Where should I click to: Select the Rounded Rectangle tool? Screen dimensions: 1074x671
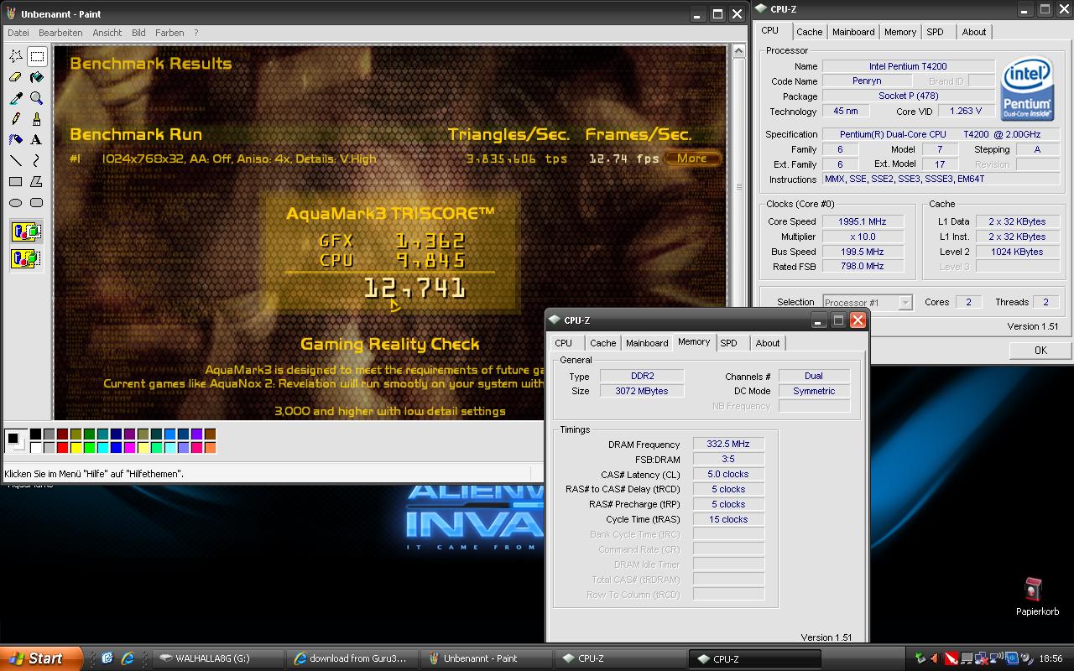pos(37,202)
